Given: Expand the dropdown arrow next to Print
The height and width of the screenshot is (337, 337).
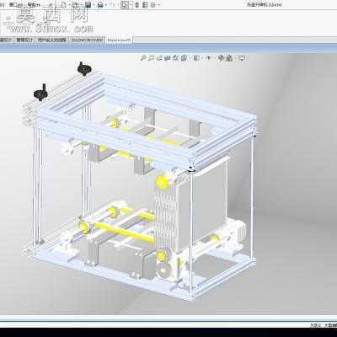Looking at the screenshot, I should point(105,5).
